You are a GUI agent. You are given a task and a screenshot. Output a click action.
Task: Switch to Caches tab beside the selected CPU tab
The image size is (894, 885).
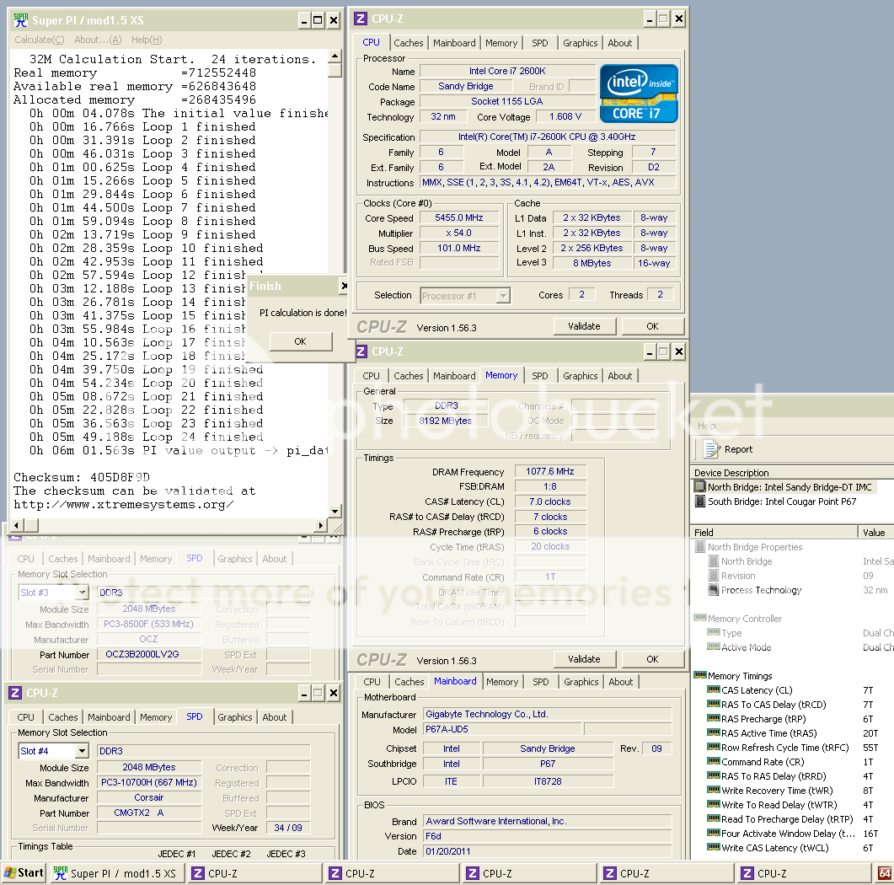409,43
